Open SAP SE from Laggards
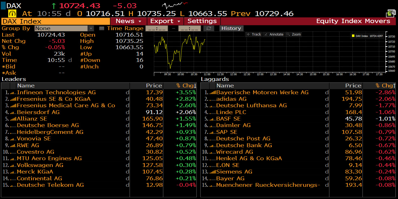Screen dimensions: 398x199 (227, 132)
